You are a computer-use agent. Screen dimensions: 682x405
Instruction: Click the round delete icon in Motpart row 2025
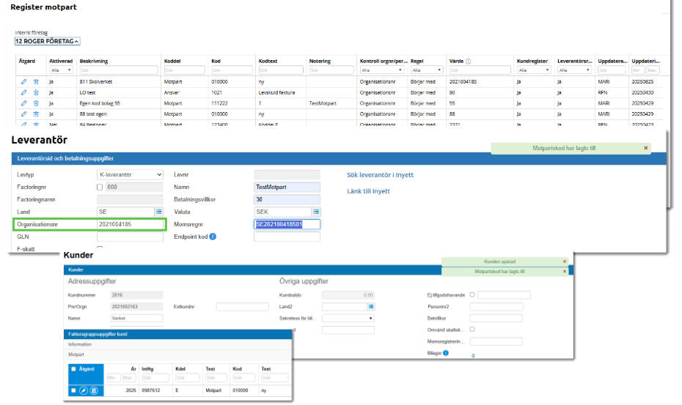94,390
